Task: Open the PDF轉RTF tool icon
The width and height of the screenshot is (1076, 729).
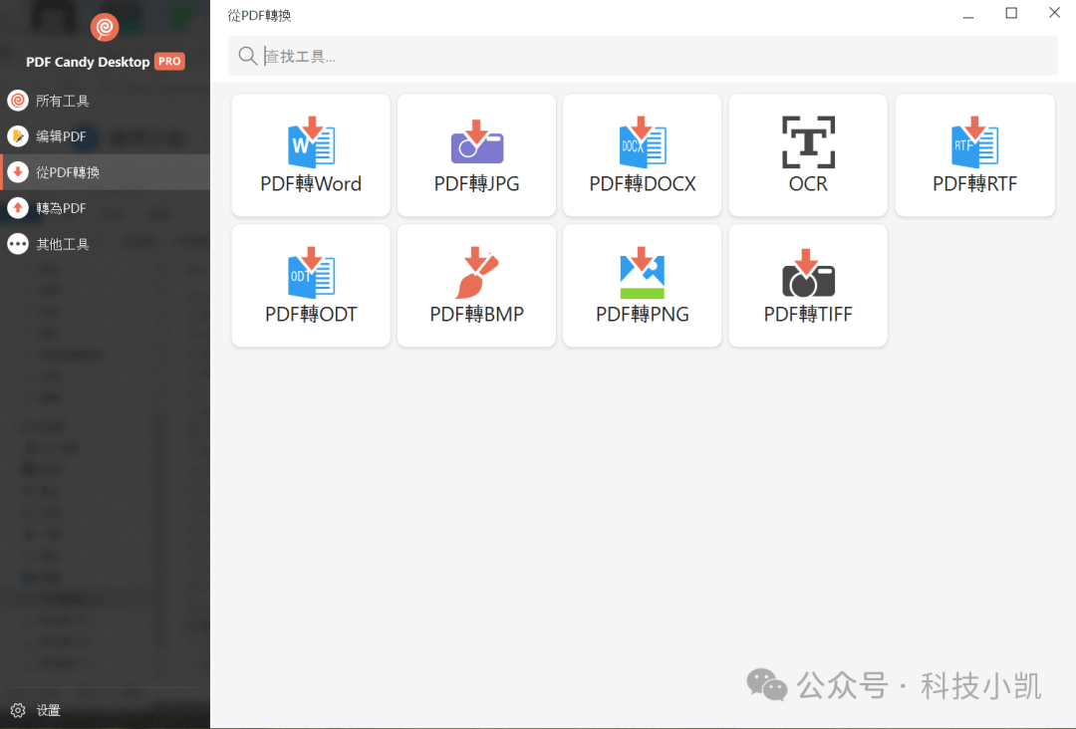Action: (974, 142)
